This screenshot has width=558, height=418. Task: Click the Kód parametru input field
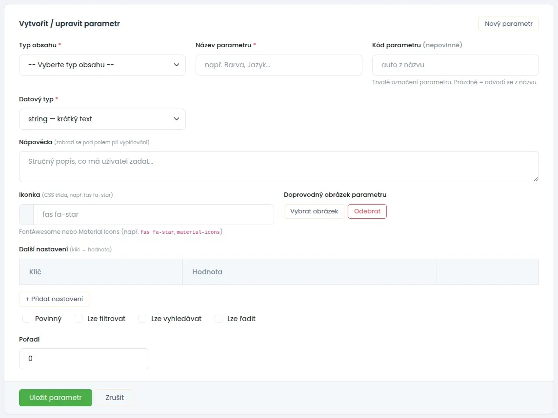coord(455,65)
